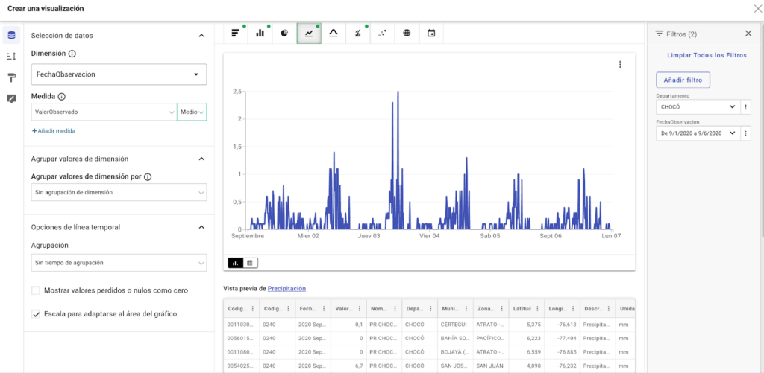Collapse the 'Opciones de línea temporal' section

(x=201, y=227)
